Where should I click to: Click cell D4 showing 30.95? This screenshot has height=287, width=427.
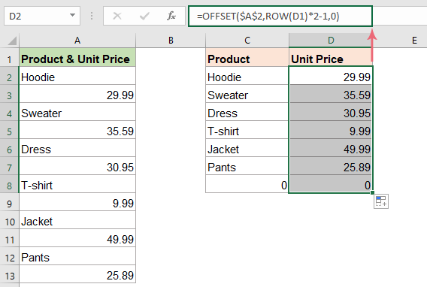click(x=331, y=111)
